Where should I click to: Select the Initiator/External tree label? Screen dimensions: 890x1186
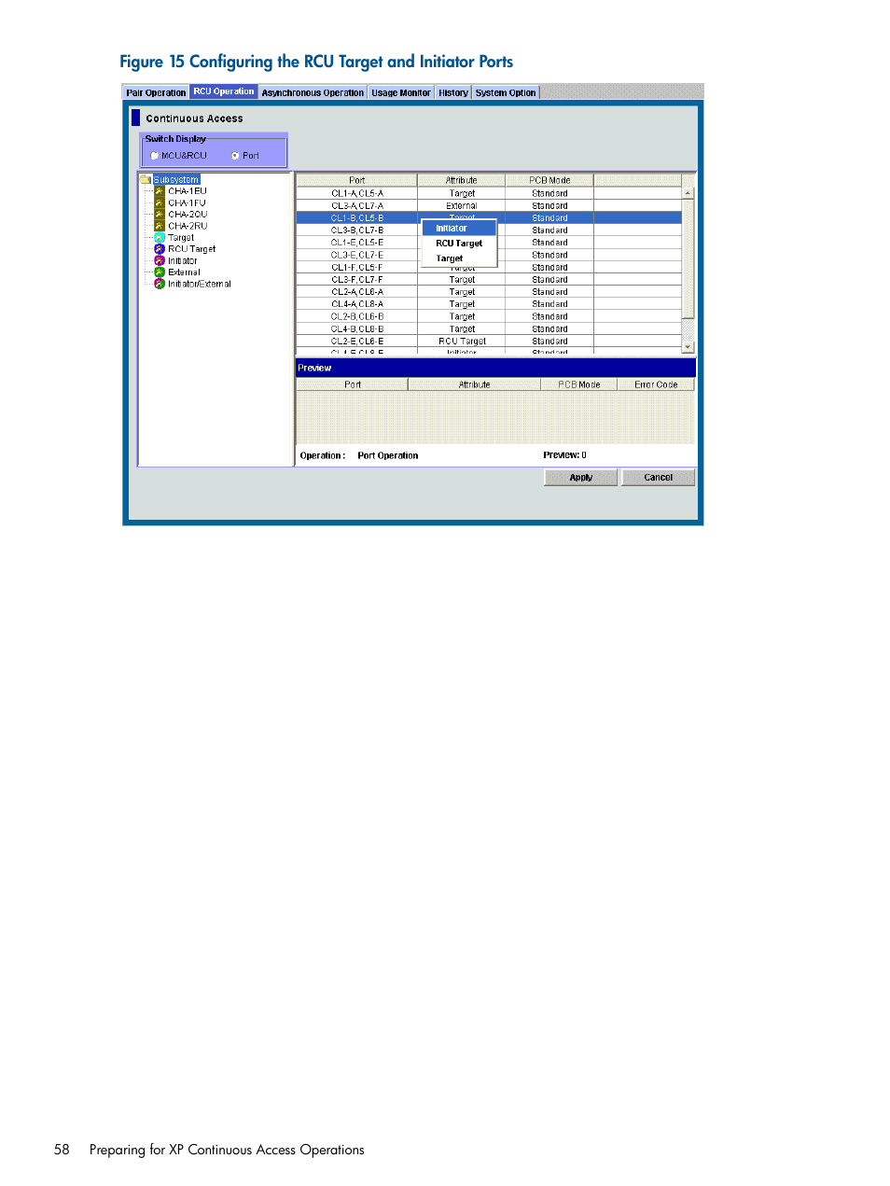200,284
